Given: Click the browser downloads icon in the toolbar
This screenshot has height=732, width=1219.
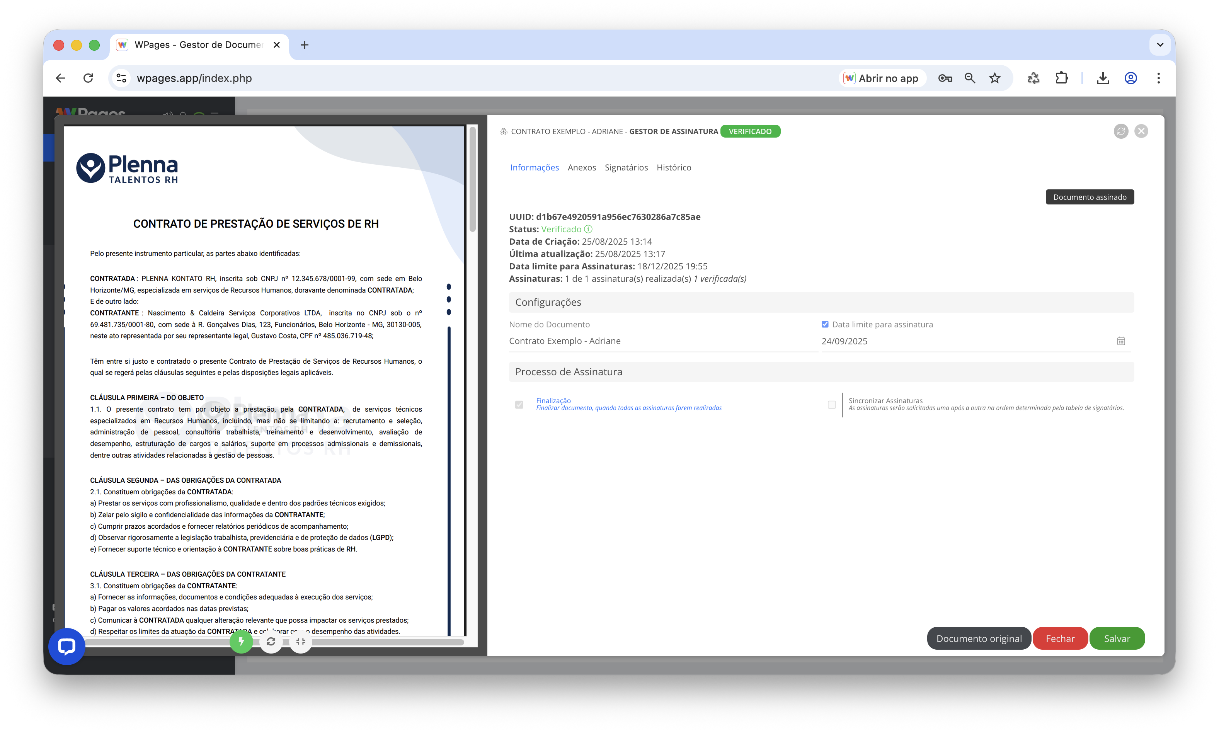Looking at the screenshot, I should tap(1103, 78).
